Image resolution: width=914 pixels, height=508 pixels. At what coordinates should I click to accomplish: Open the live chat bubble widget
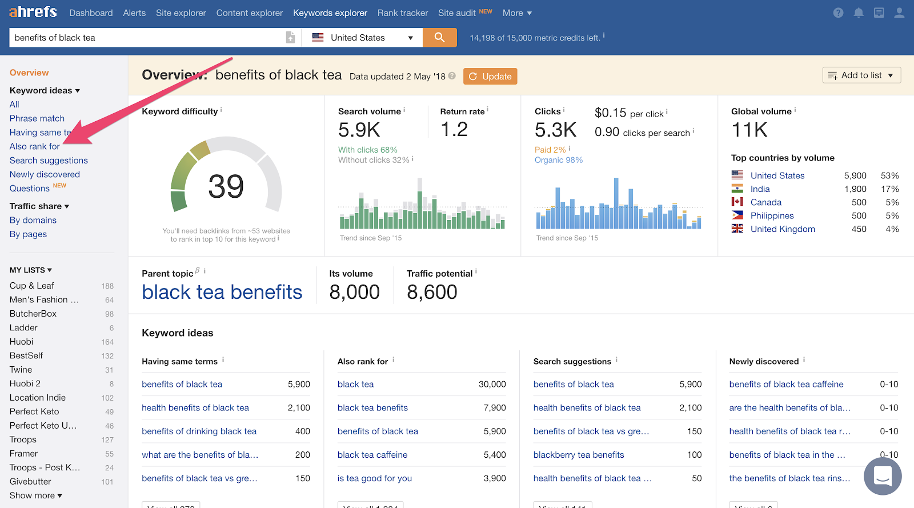tap(883, 475)
